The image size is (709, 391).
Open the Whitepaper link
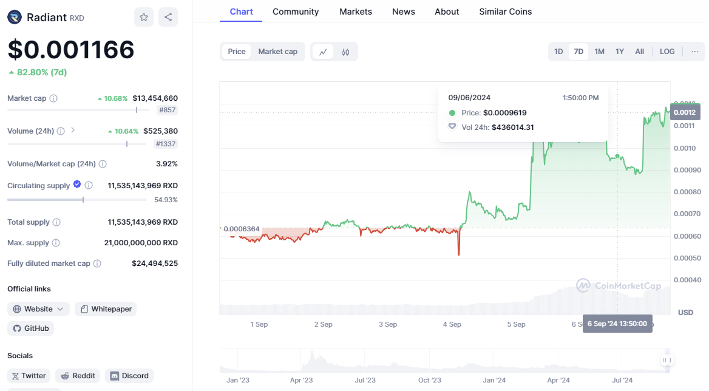[106, 309]
